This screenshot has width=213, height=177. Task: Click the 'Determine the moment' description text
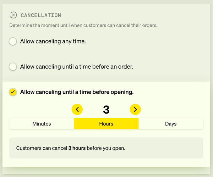coord(83,25)
